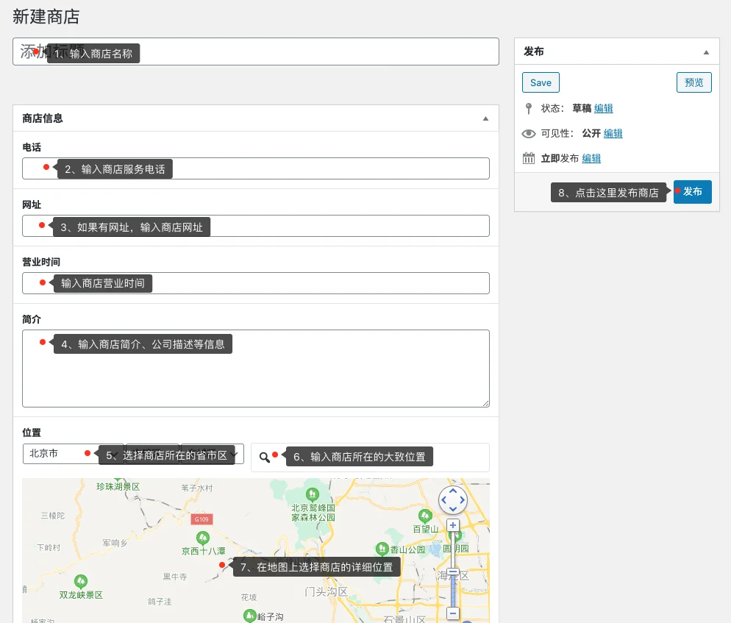Click the eye icon beside 可见性
731x623 pixels.
tap(528, 133)
